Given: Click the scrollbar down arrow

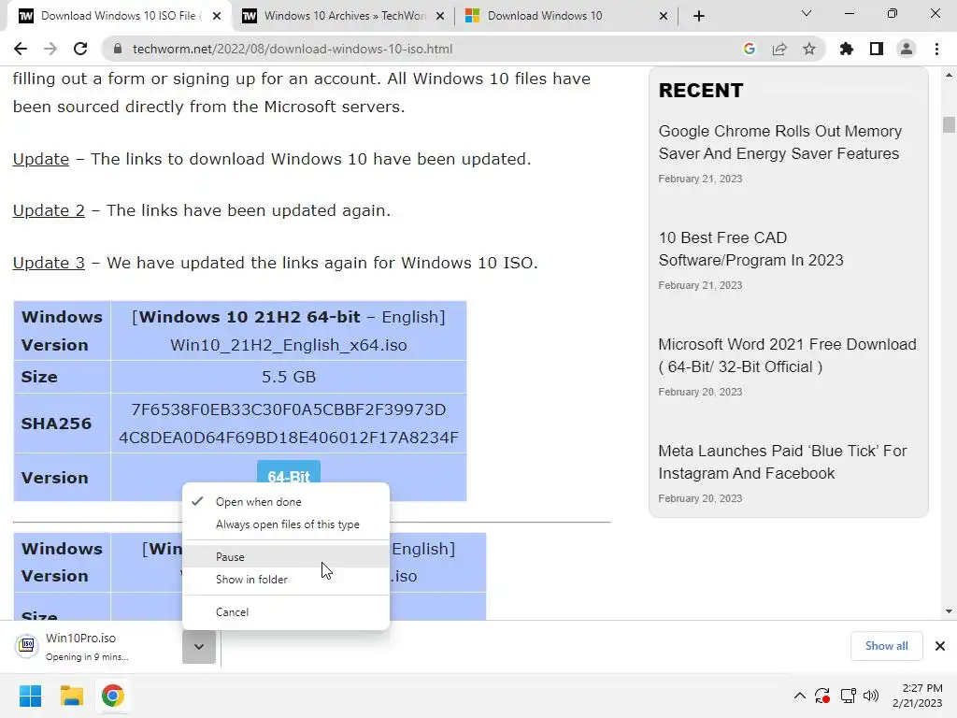Looking at the screenshot, I should 949,611.
